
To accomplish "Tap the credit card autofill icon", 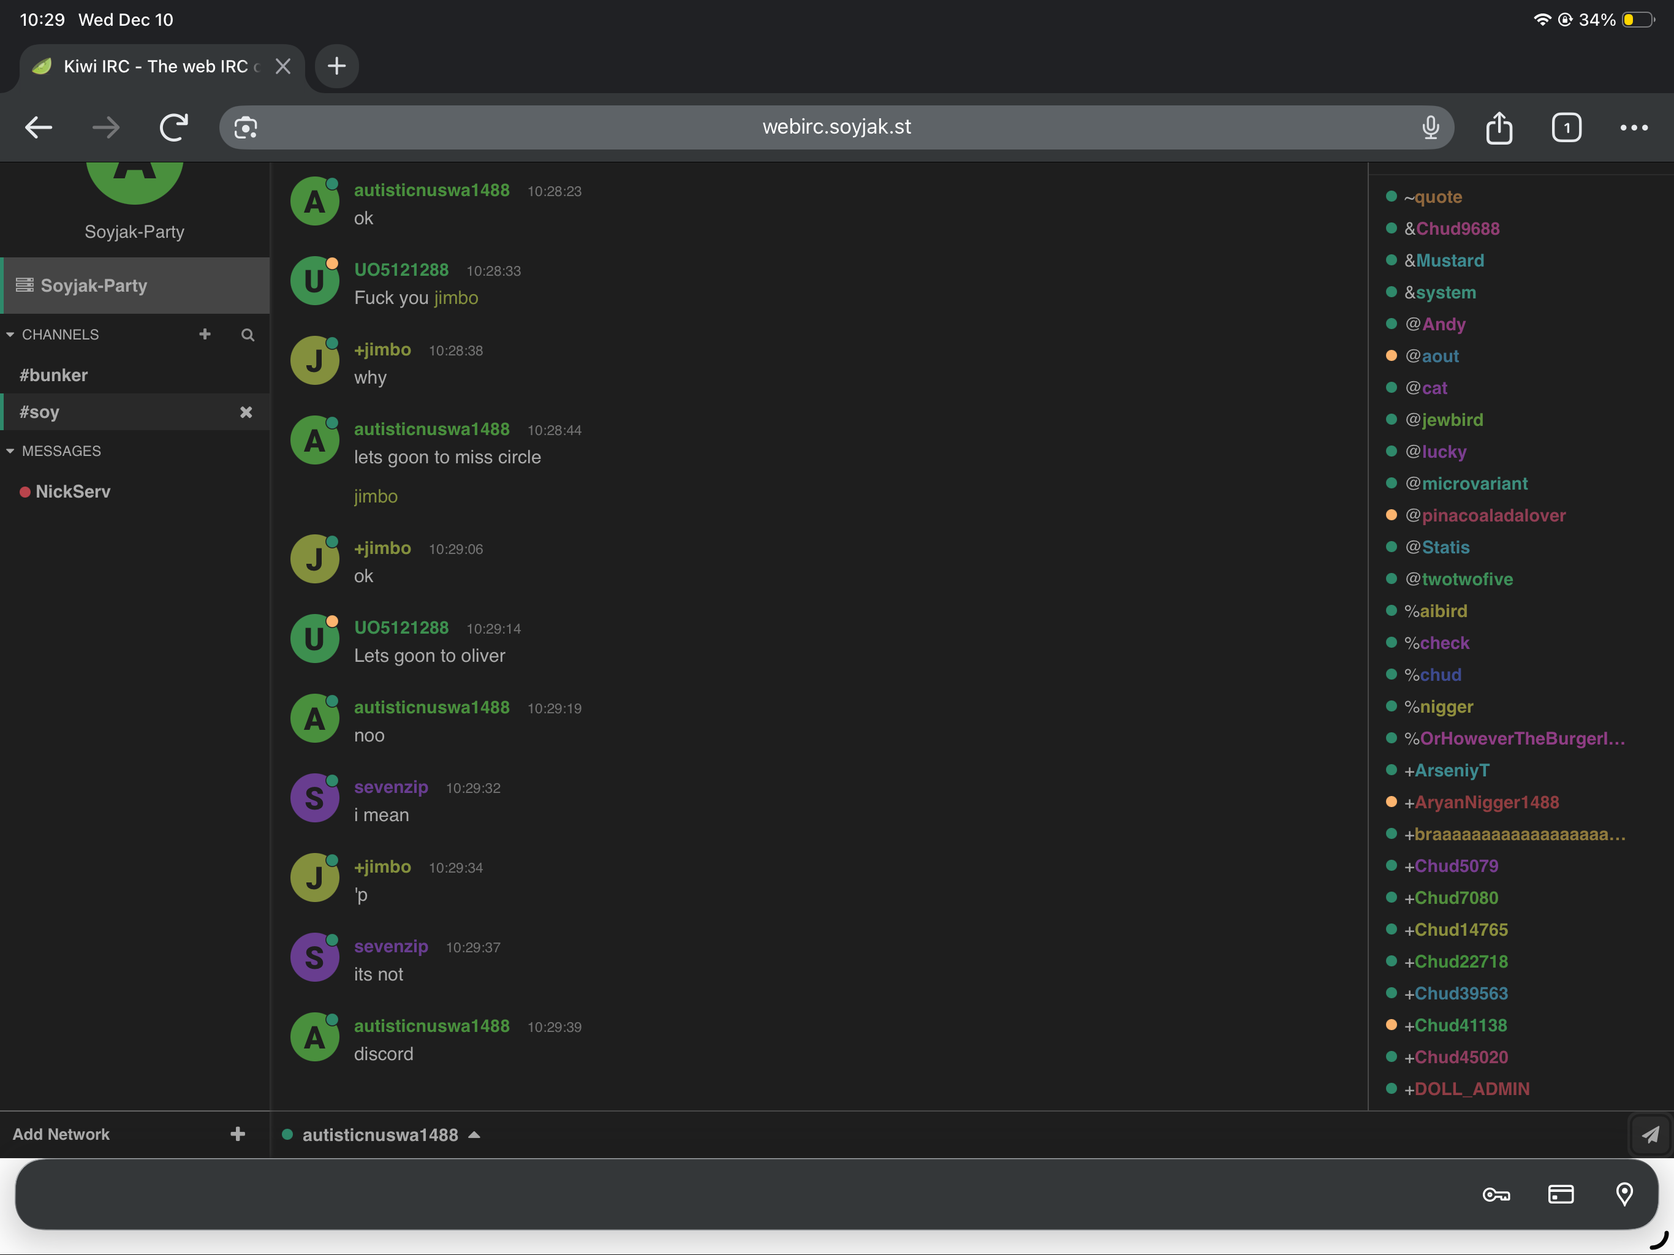I will pos(1561,1194).
